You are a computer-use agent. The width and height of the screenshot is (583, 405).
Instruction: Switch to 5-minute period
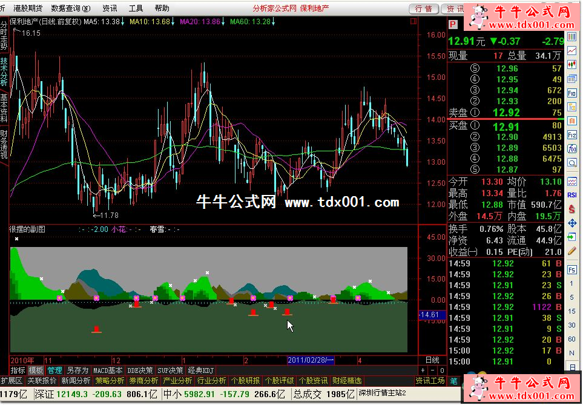pyautogui.click(x=572, y=297)
